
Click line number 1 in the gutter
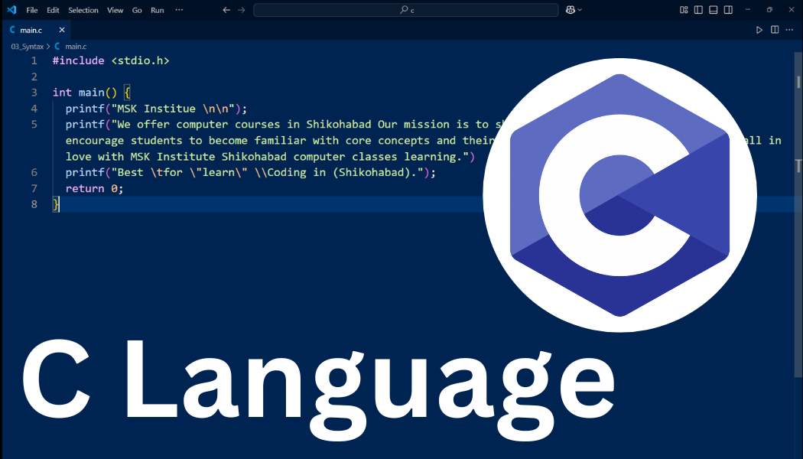34,60
